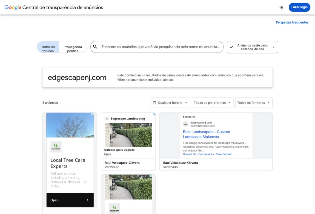Click the Local Tree Care Experts heading

click(68, 163)
